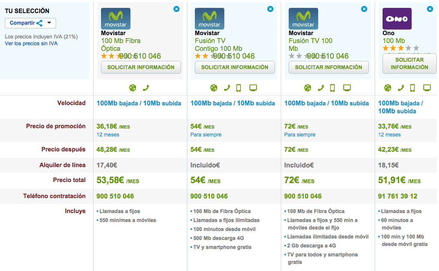Request information for 100 Mb Fibra Óptica
The width and height of the screenshot is (439, 271).
(x=141, y=67)
